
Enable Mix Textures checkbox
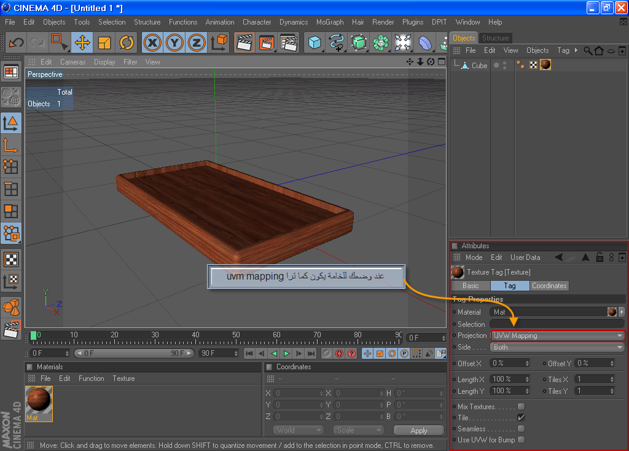(521, 407)
